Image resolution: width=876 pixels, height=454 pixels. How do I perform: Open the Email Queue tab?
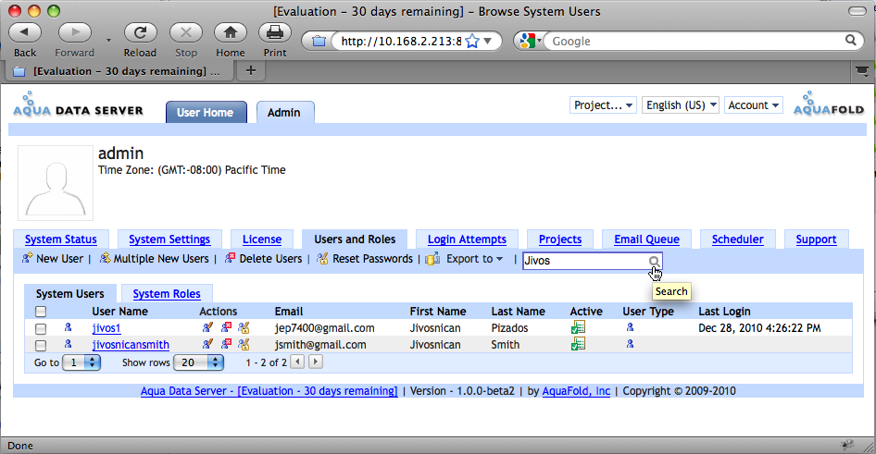tap(646, 239)
